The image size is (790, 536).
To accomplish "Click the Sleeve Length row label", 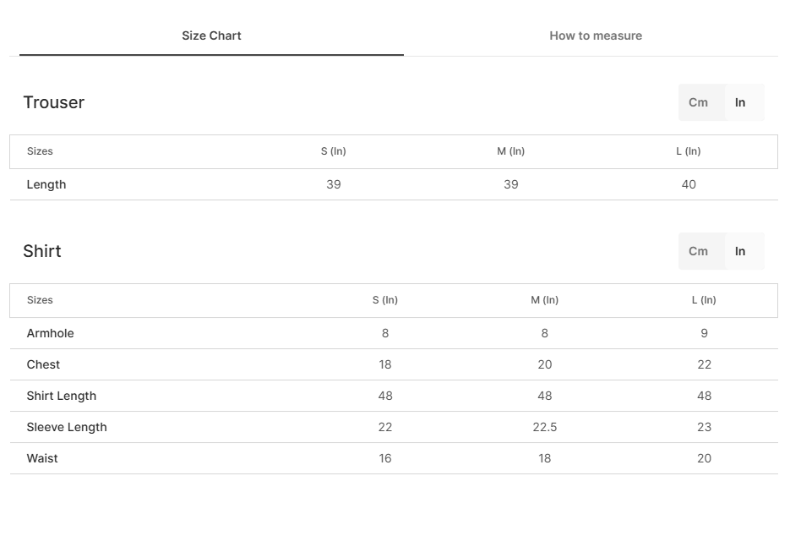I will pyautogui.click(x=67, y=427).
